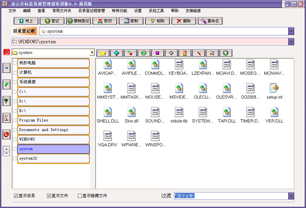Click the up/down stepper in left sidebar
This screenshot has width=306, height=208.
pos(7,151)
